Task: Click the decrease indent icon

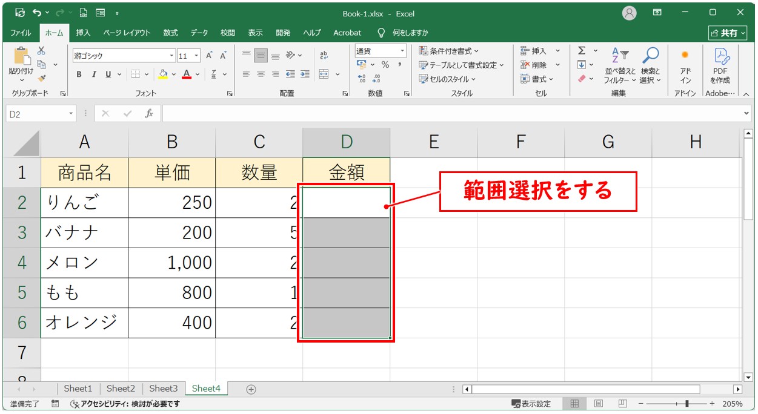Action: pos(290,74)
